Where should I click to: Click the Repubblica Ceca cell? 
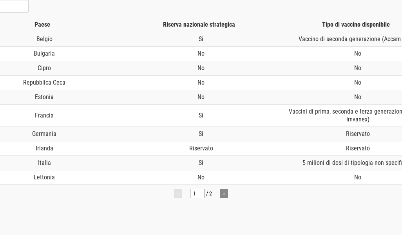tap(44, 83)
